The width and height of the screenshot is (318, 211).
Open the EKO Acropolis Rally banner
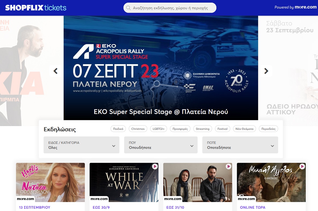[x=161, y=68]
